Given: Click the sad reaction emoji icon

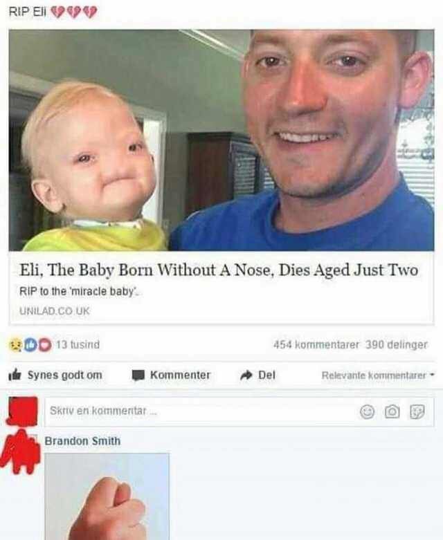Looking at the screenshot, I should (x=15, y=344).
